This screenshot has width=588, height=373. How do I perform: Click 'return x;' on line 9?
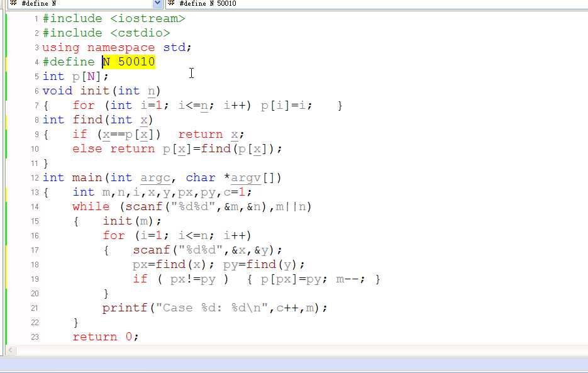211,135
